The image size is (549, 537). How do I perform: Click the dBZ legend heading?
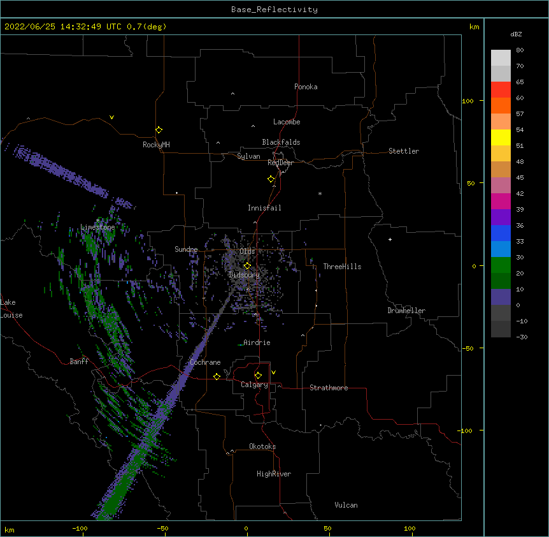516,34
